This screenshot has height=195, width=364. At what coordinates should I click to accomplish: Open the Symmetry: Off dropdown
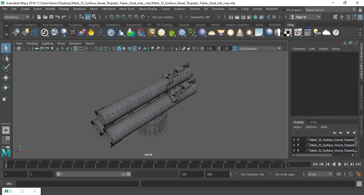[x=202, y=17]
